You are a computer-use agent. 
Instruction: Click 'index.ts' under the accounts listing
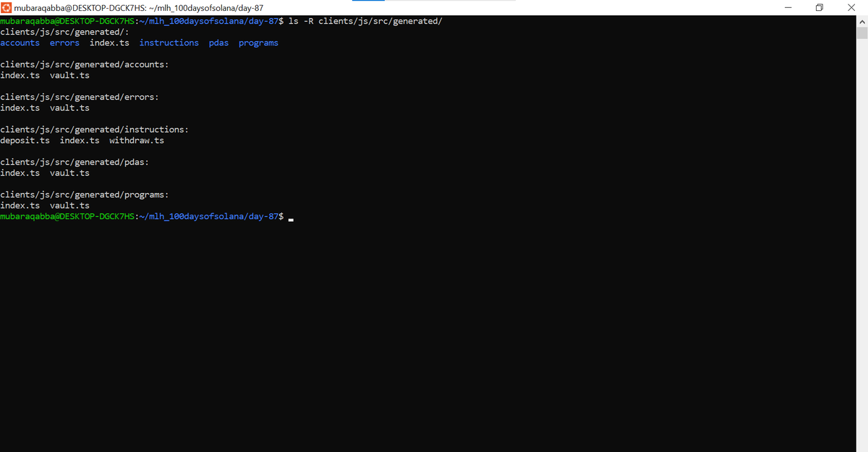[20, 75]
